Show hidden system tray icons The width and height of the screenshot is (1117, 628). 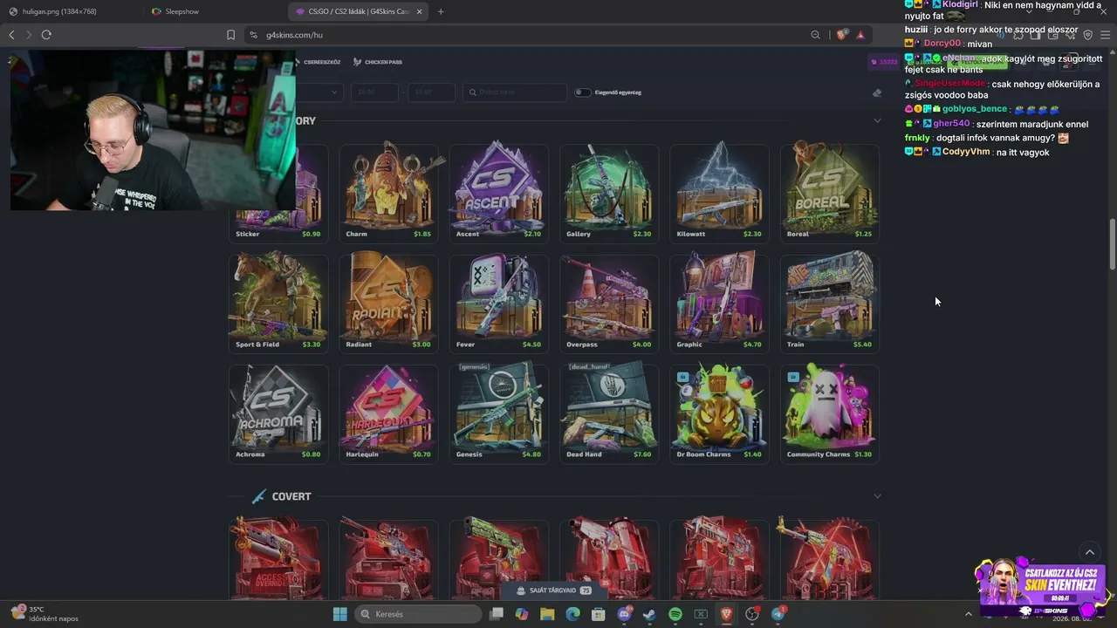click(968, 614)
